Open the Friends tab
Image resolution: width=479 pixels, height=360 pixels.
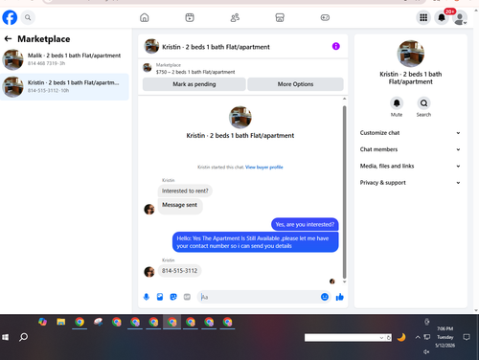(x=235, y=17)
